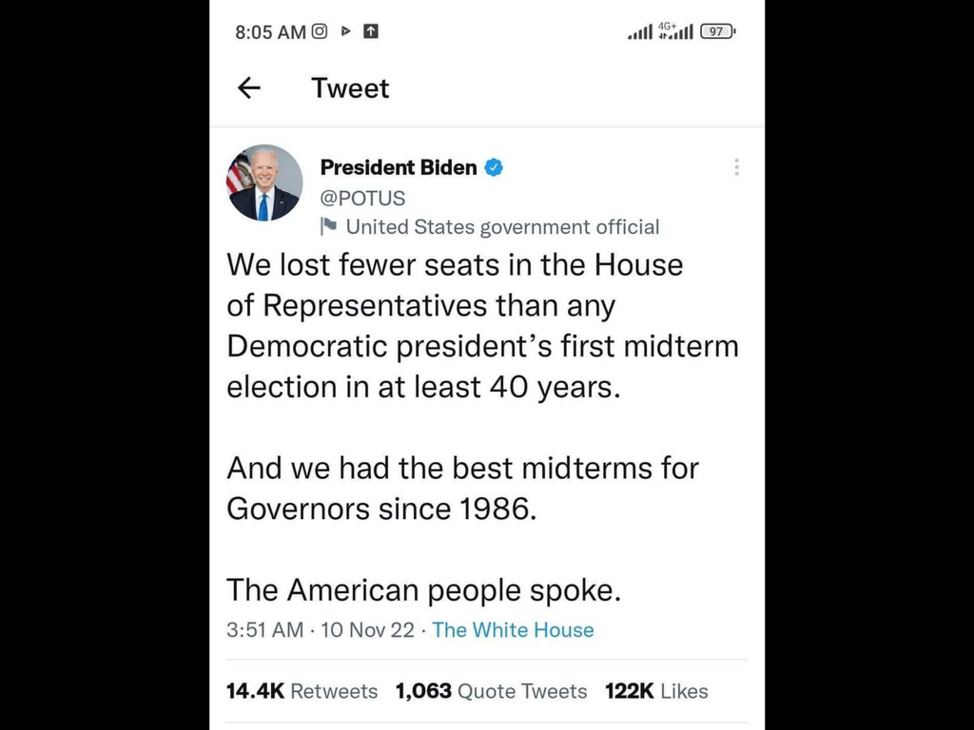Tap the upload arrow status bar icon
Screen dimensions: 974x730
click(x=371, y=31)
